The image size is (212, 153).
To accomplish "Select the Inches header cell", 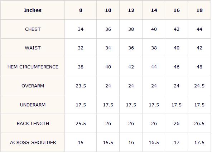I will click(33, 10).
